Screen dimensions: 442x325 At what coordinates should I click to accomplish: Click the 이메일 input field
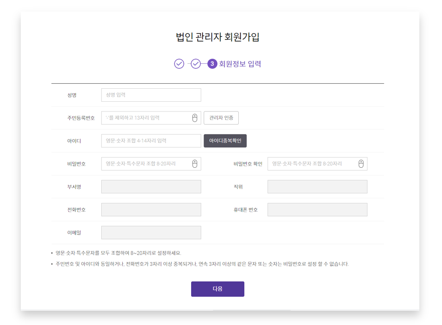(151, 233)
